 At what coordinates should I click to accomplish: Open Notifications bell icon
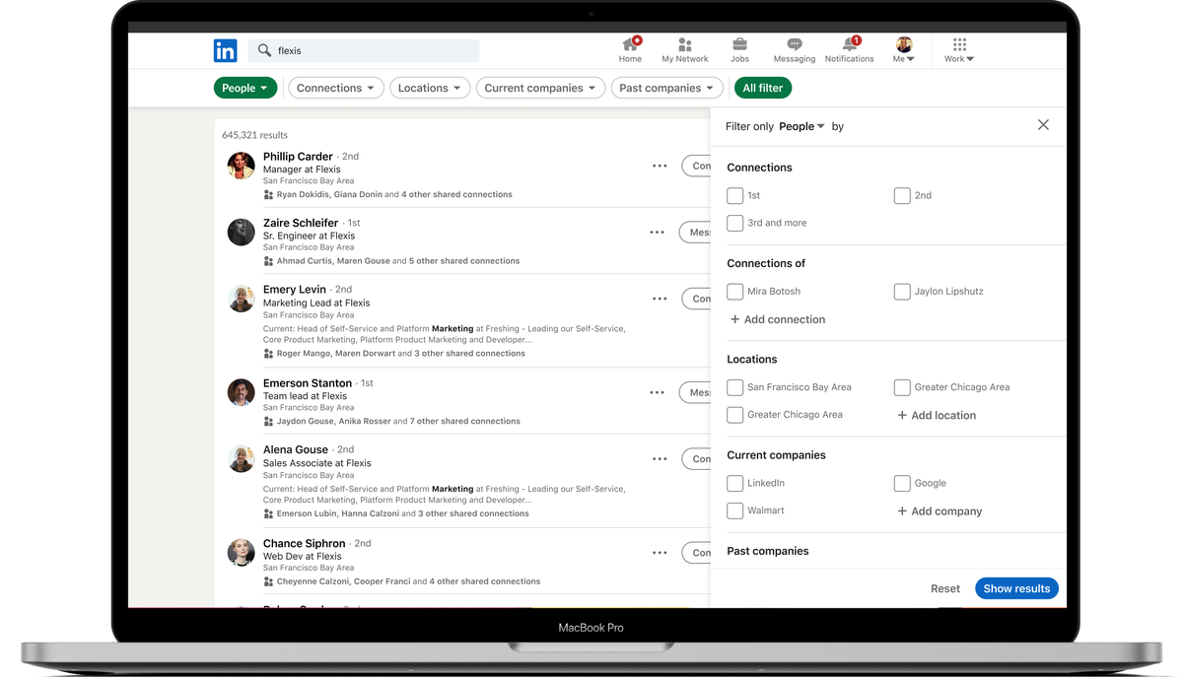pos(849,44)
